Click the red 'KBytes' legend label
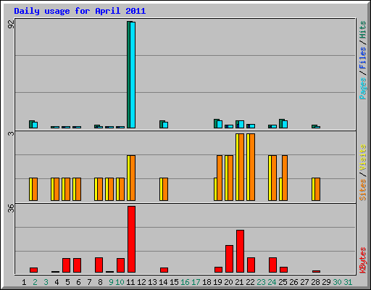The height and width of the screenshot is (290, 371). click(362, 260)
